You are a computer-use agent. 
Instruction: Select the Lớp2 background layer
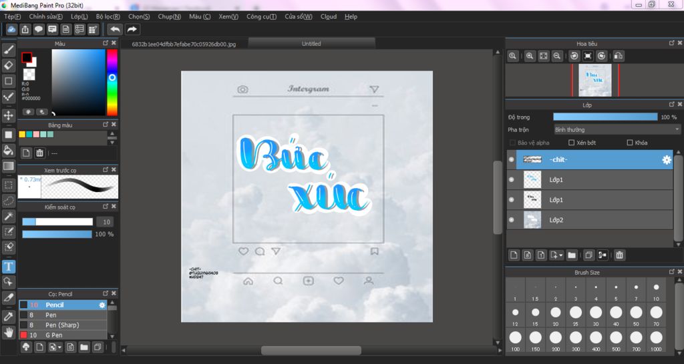tap(590, 220)
